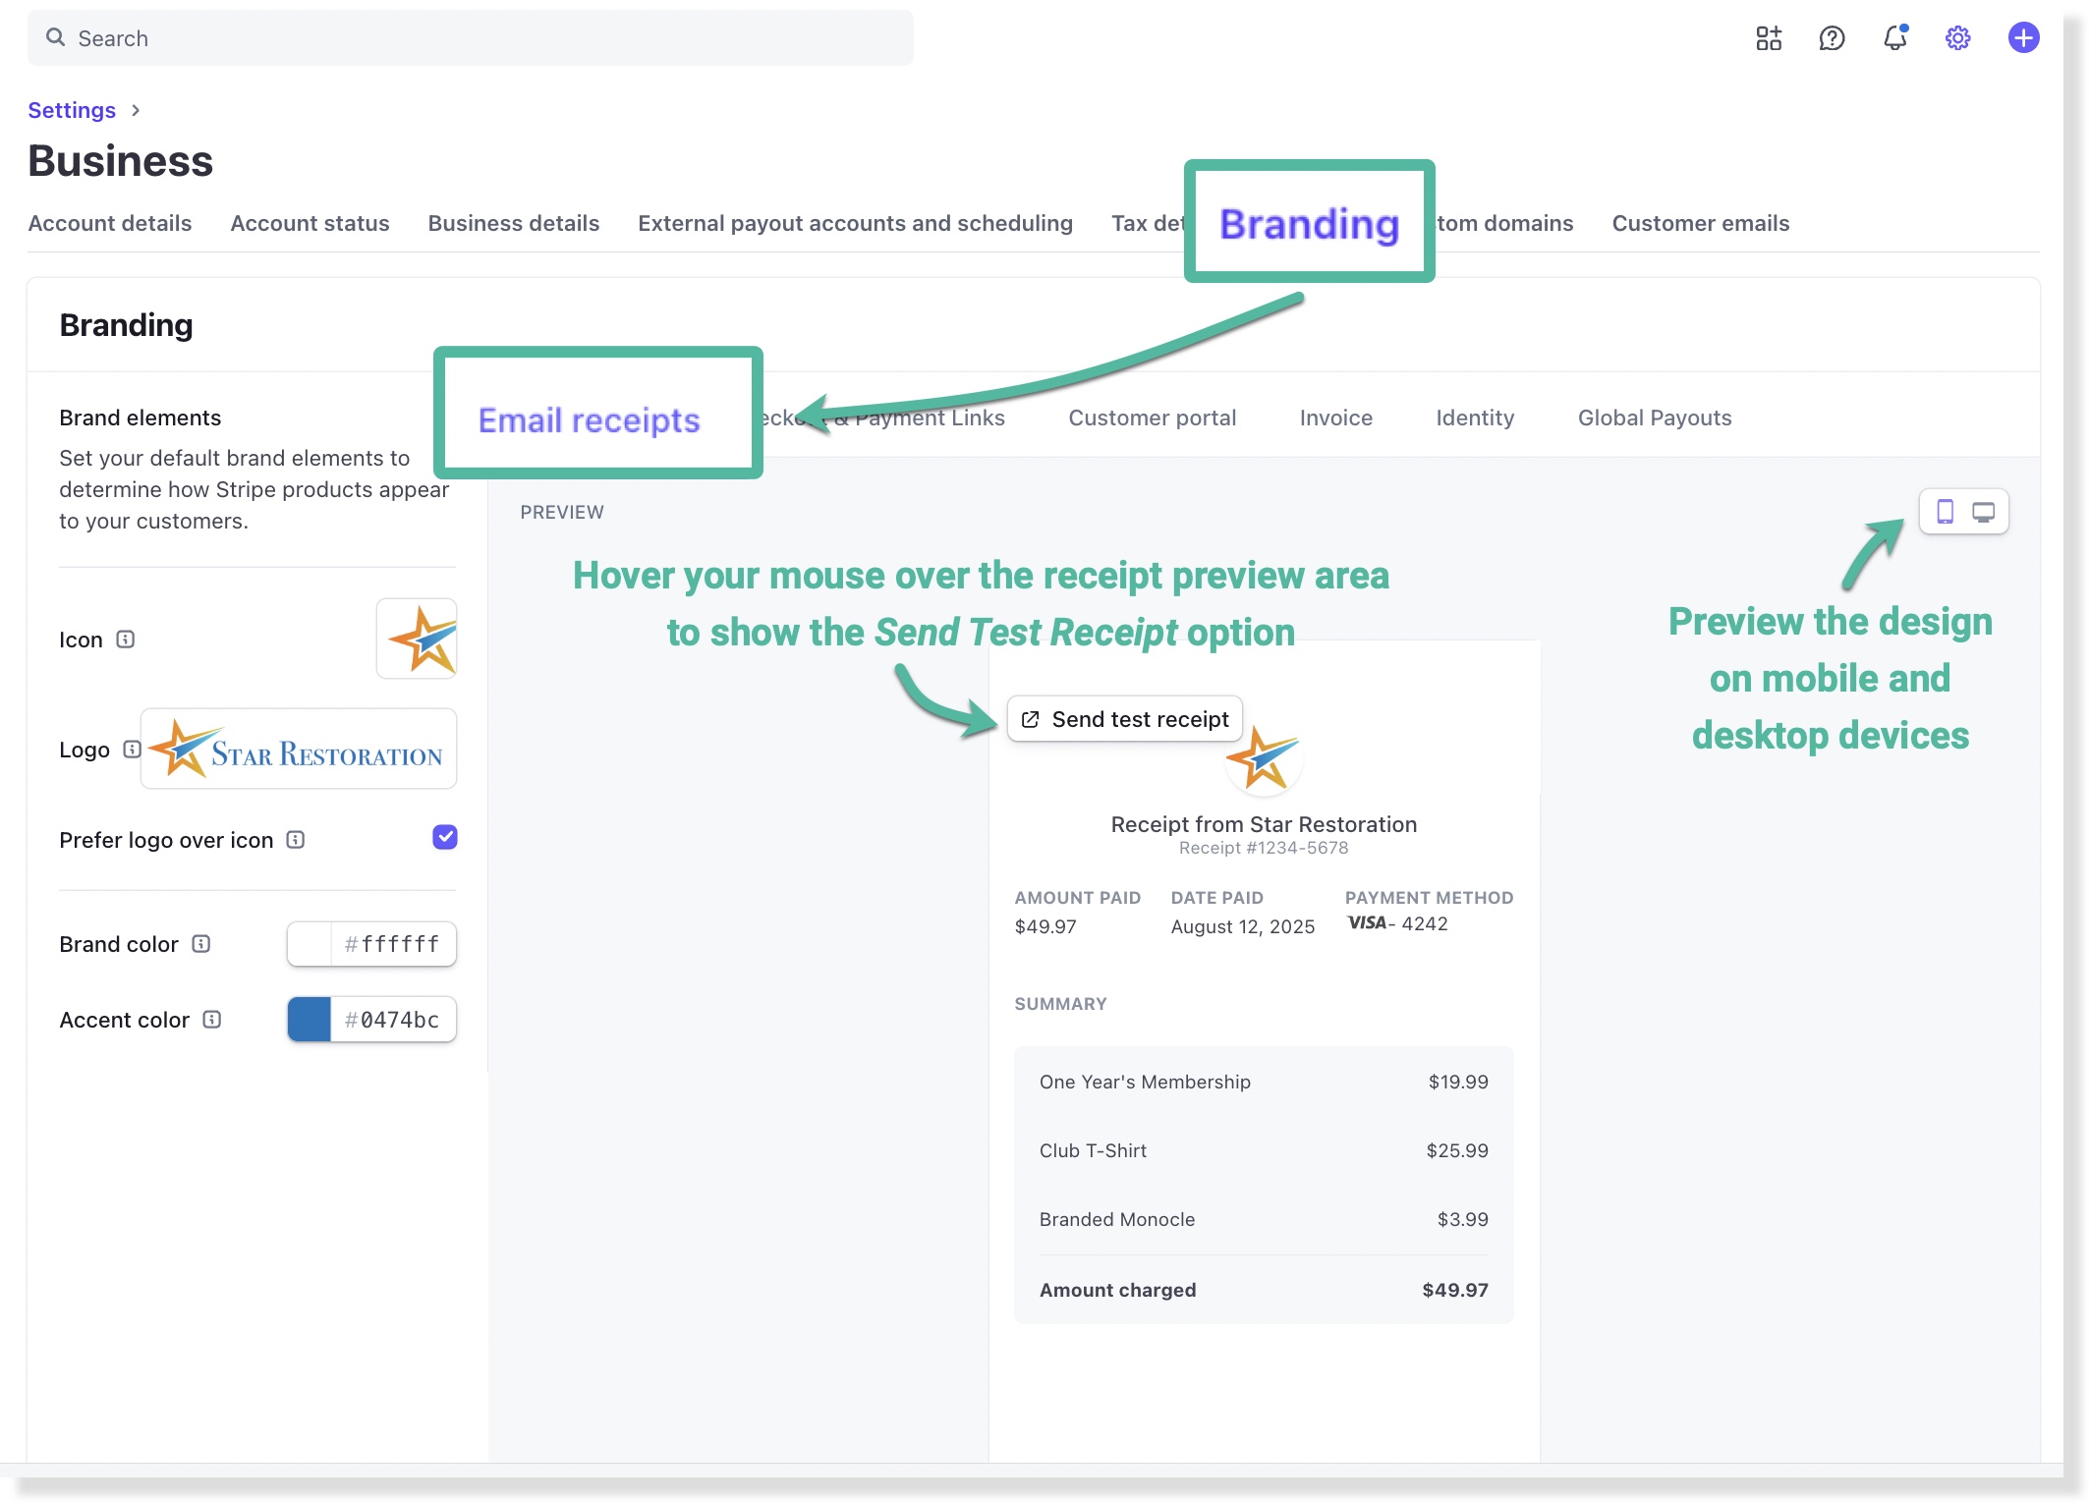Click the purple plus create button

click(2023, 38)
